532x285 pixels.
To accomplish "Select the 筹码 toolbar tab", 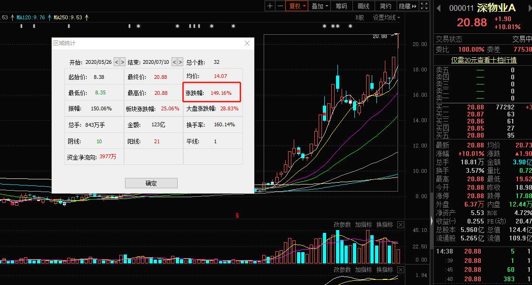I will click(341, 6).
